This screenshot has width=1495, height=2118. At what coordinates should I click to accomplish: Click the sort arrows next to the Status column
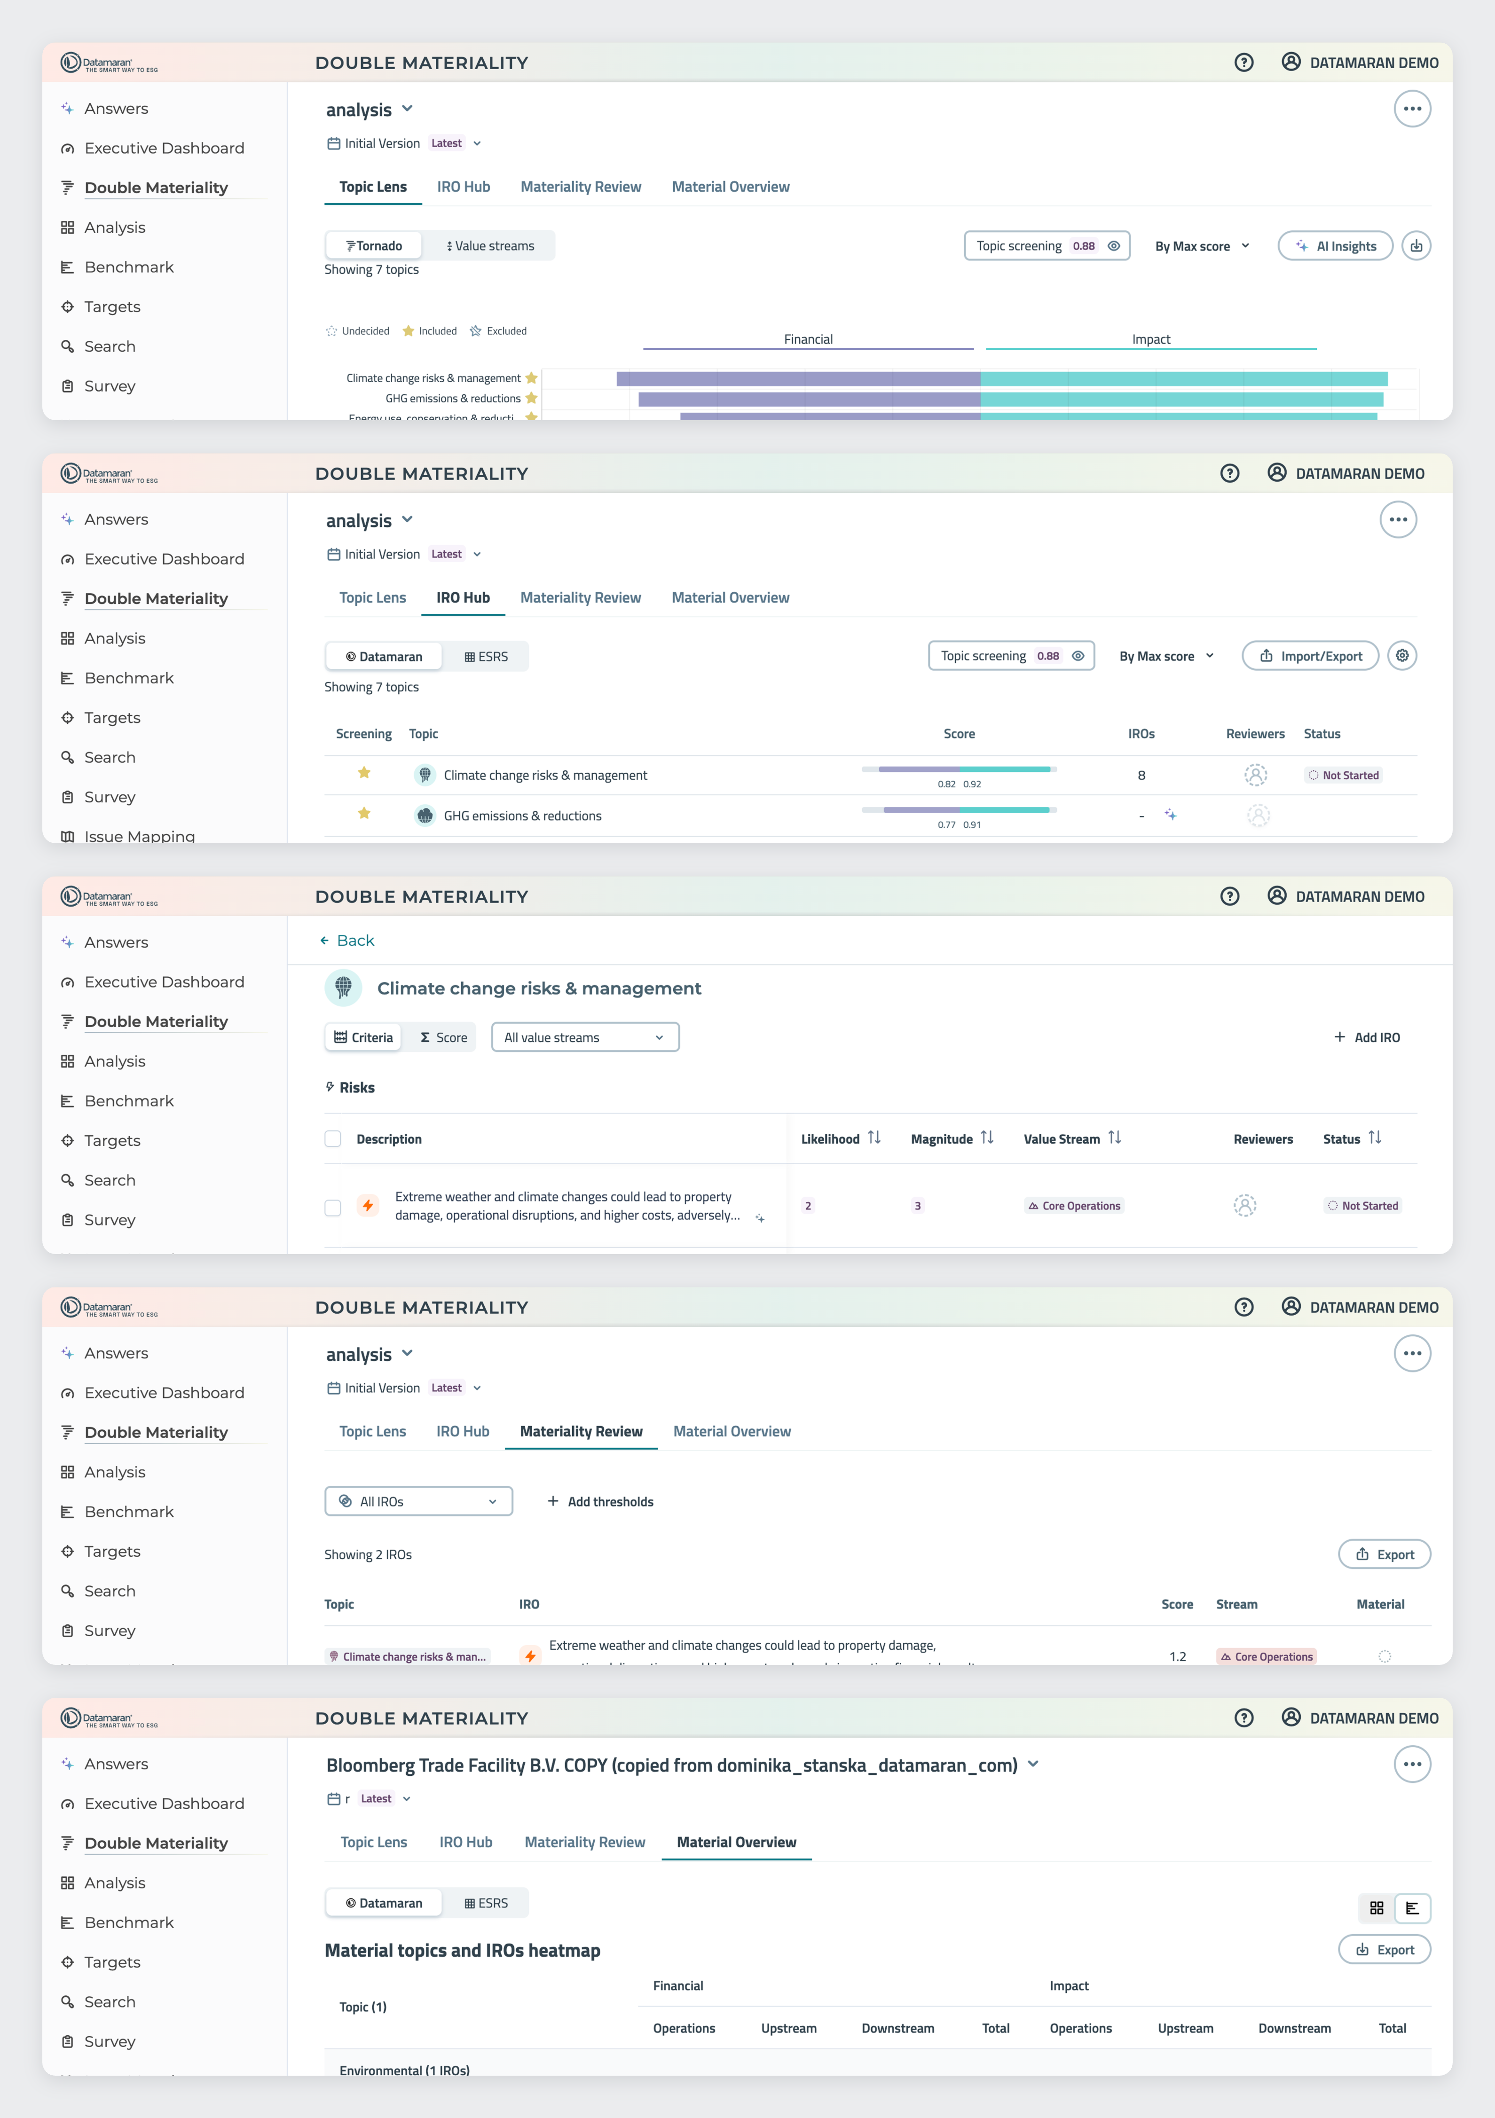click(x=1374, y=1137)
